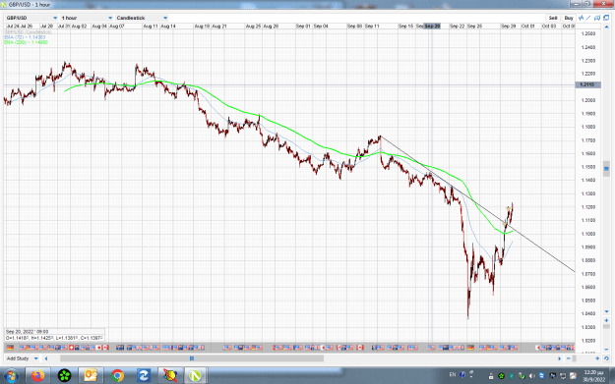Viewport: 615px width, 384px height.
Task: Click the EMA (72) indicator label
Action: pyautogui.click(x=26, y=36)
